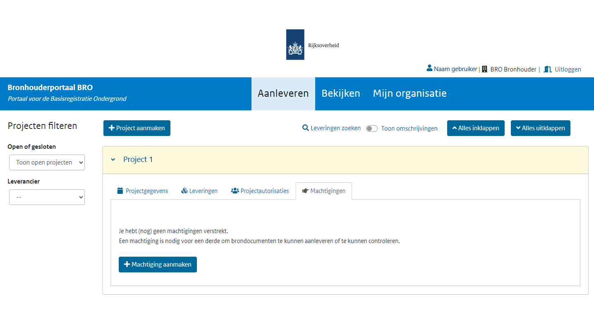Viewport: 594px width, 310px height.
Task: Click the people icon on Projectautorisaties tab
Action: point(235,191)
